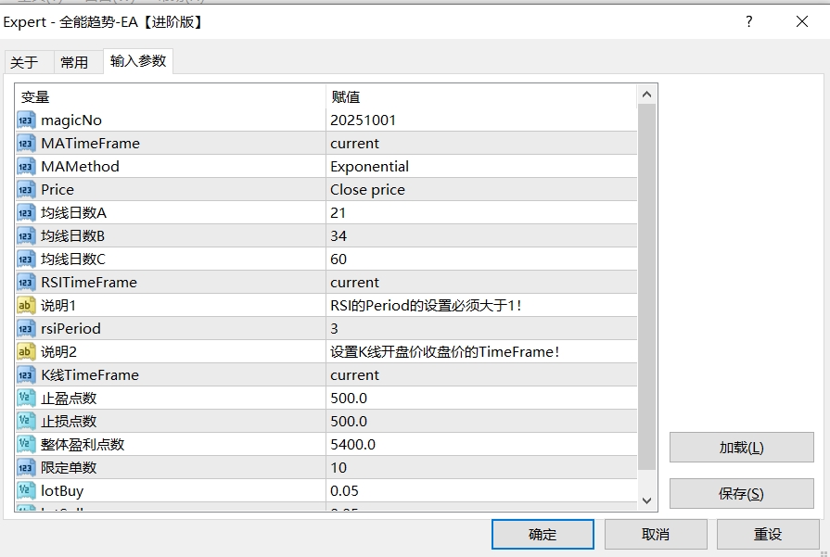Click the scrollbar up arrow

pos(647,95)
